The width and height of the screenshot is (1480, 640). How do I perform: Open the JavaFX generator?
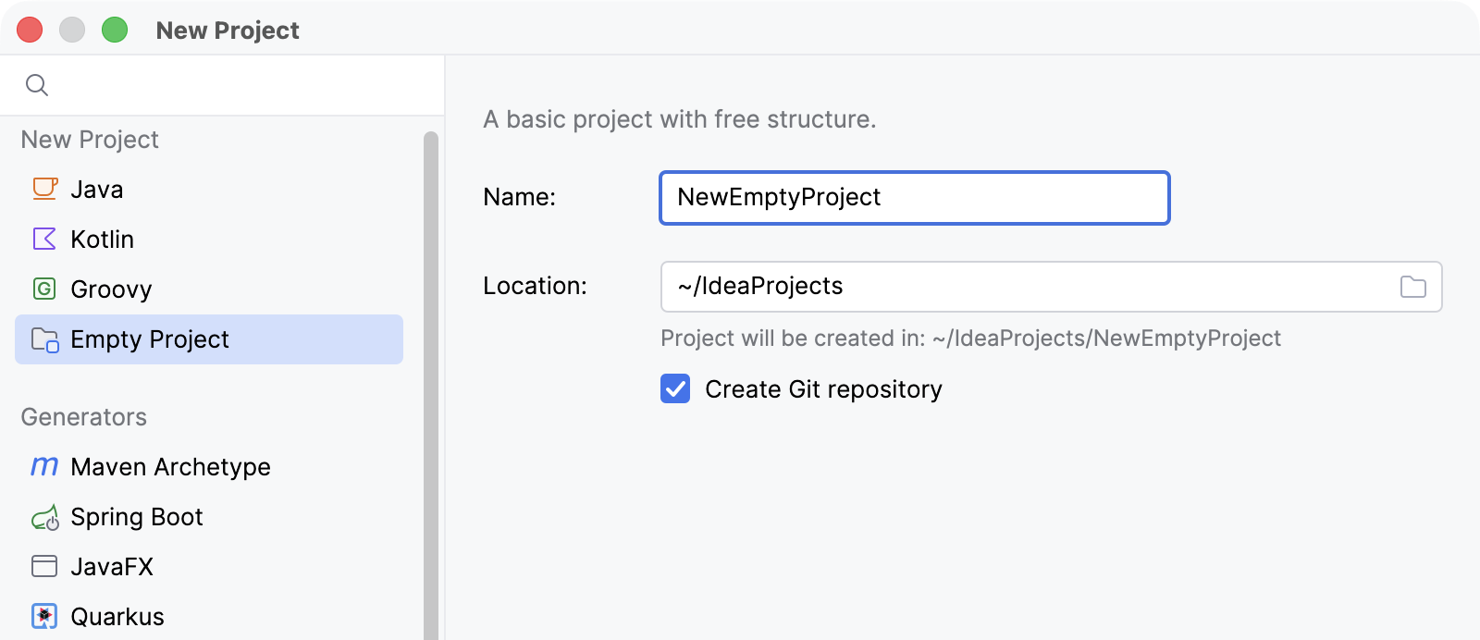coord(209,566)
